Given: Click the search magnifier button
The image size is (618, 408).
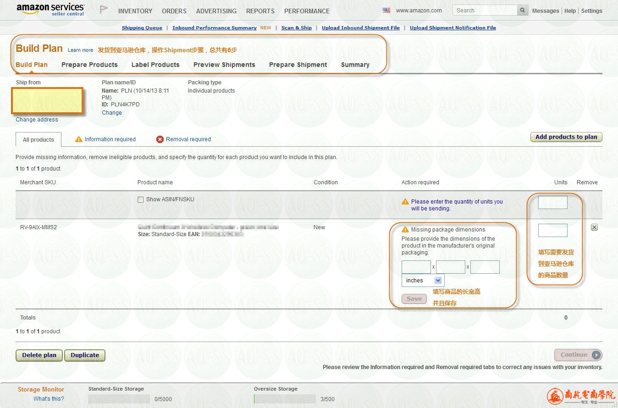Looking at the screenshot, I should point(523,11).
